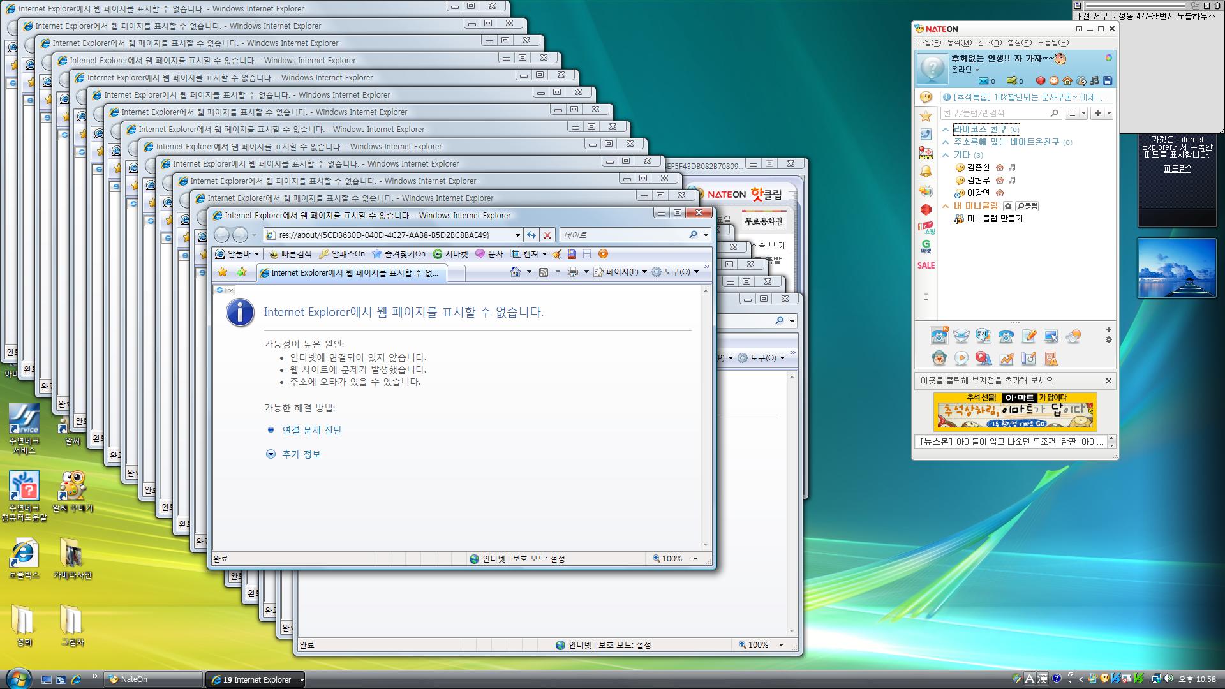The height and width of the screenshot is (689, 1225).
Task: Select the GAME icon in NateOn sidebar
Action: point(926,153)
